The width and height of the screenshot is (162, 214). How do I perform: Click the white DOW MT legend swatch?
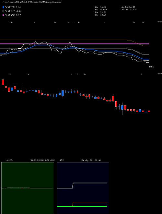click(x=3, y=11)
